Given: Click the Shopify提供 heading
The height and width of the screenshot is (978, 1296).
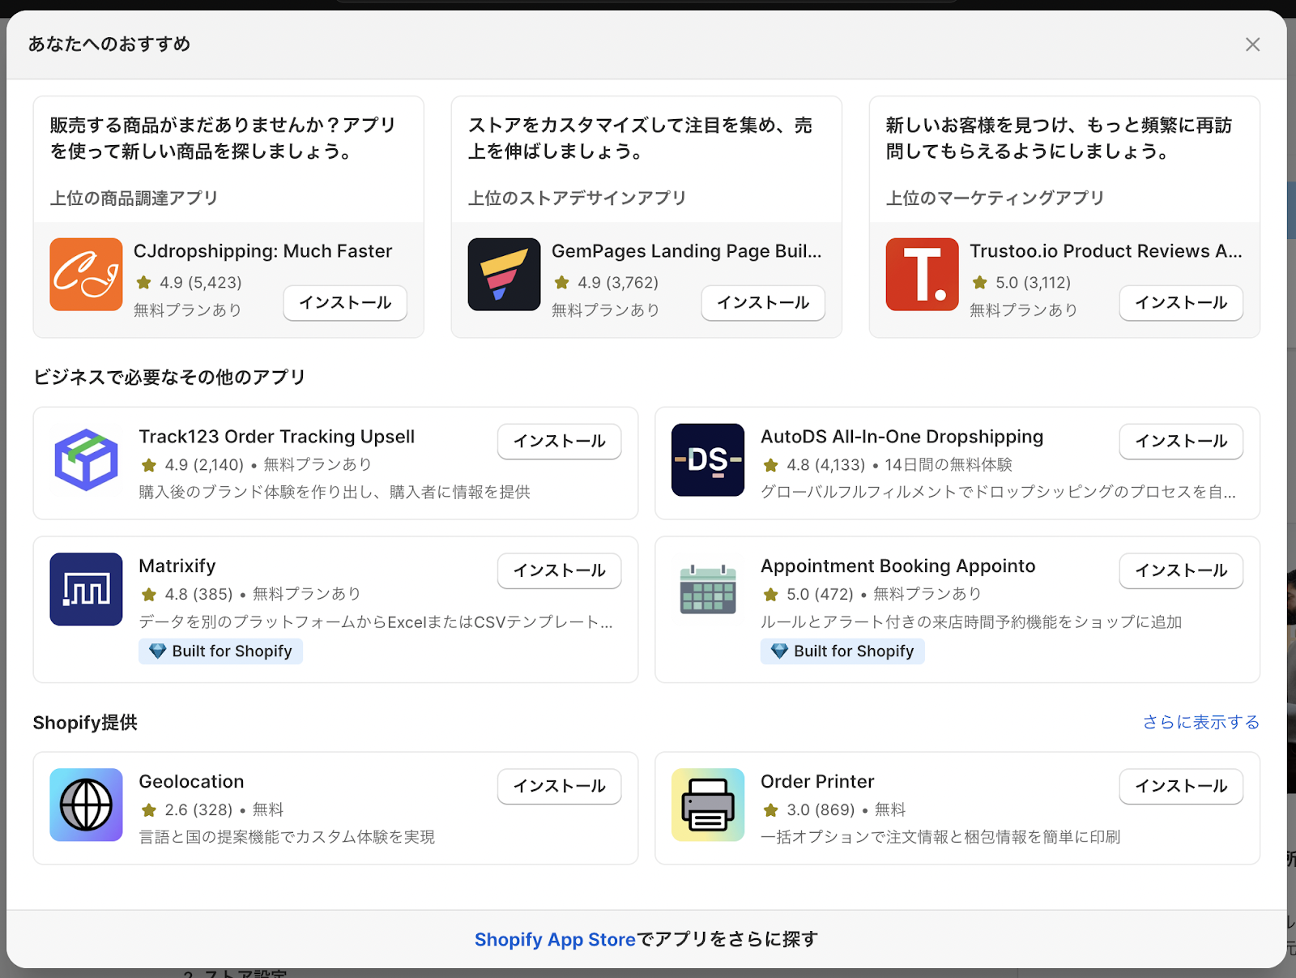Looking at the screenshot, I should click(x=85, y=723).
